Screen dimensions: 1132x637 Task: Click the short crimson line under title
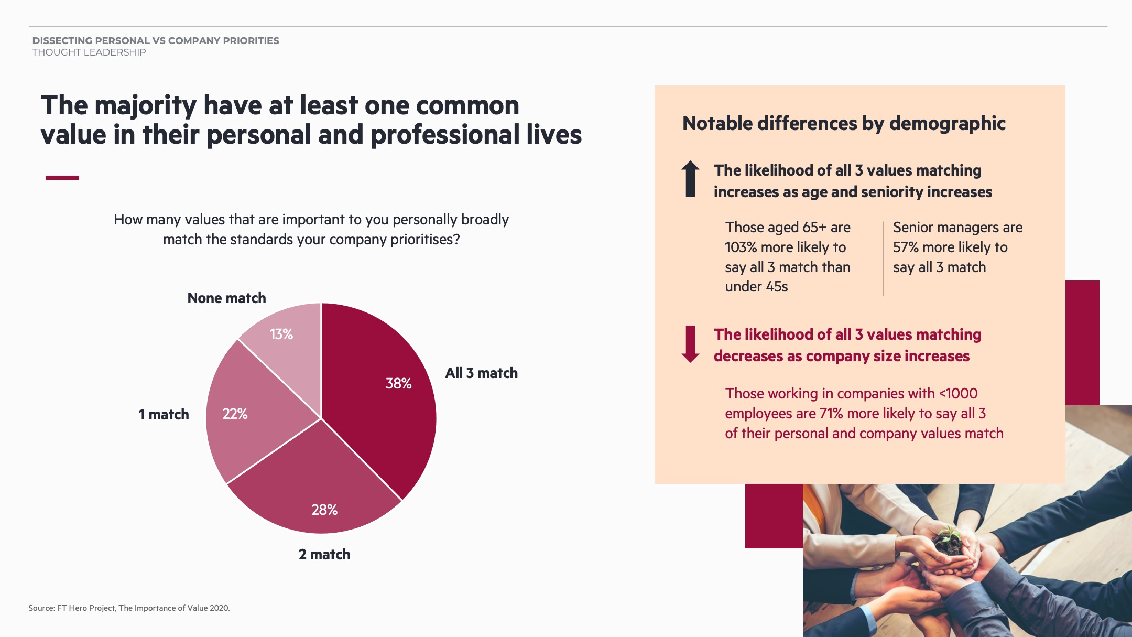point(62,178)
